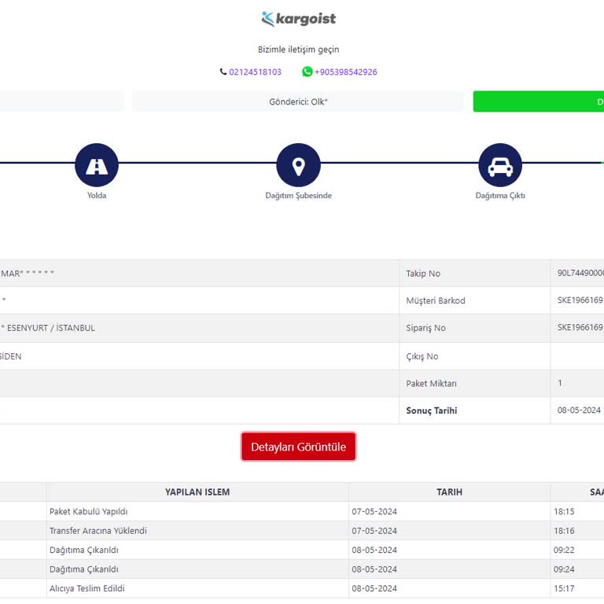Click the Paket Kabulü Yapıldı row

click(x=302, y=511)
